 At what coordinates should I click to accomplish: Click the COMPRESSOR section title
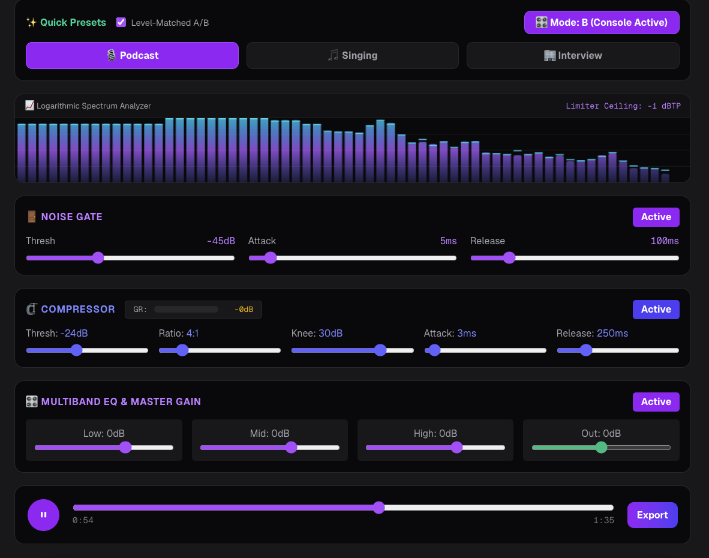click(x=78, y=309)
